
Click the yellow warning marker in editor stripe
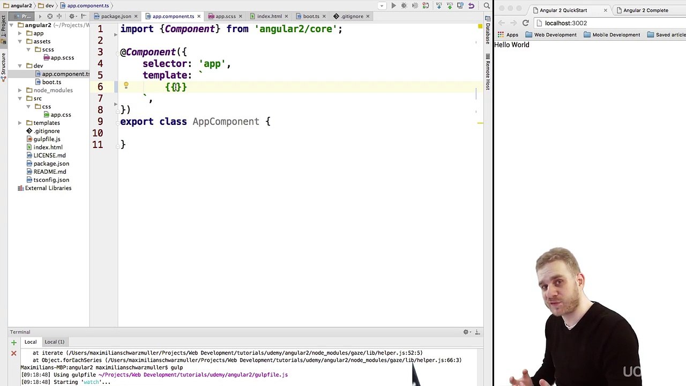point(480,123)
